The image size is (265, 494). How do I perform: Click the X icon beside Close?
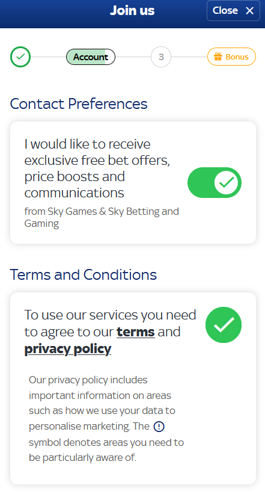(250, 11)
